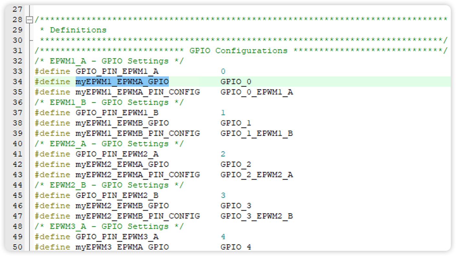Click the GPIO_3_EPWM2_B value
This screenshot has width=456, height=256.
pos(256,216)
